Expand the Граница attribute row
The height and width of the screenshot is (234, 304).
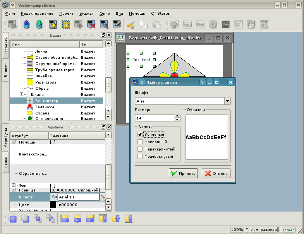14,190
